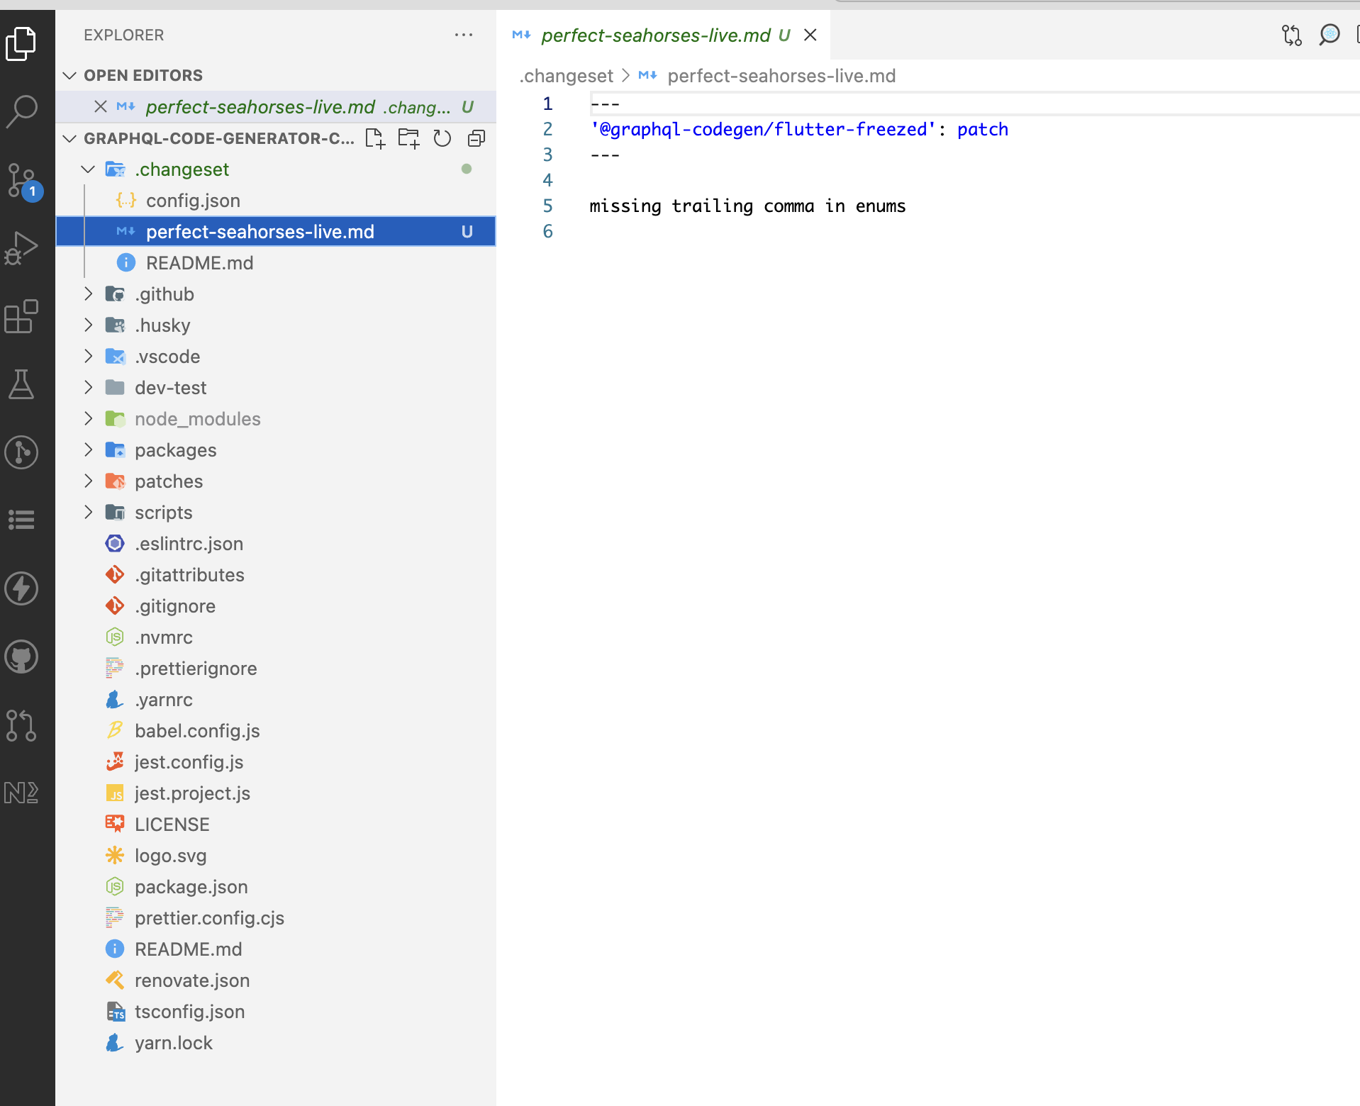Open the LICENSE file

click(276, 825)
